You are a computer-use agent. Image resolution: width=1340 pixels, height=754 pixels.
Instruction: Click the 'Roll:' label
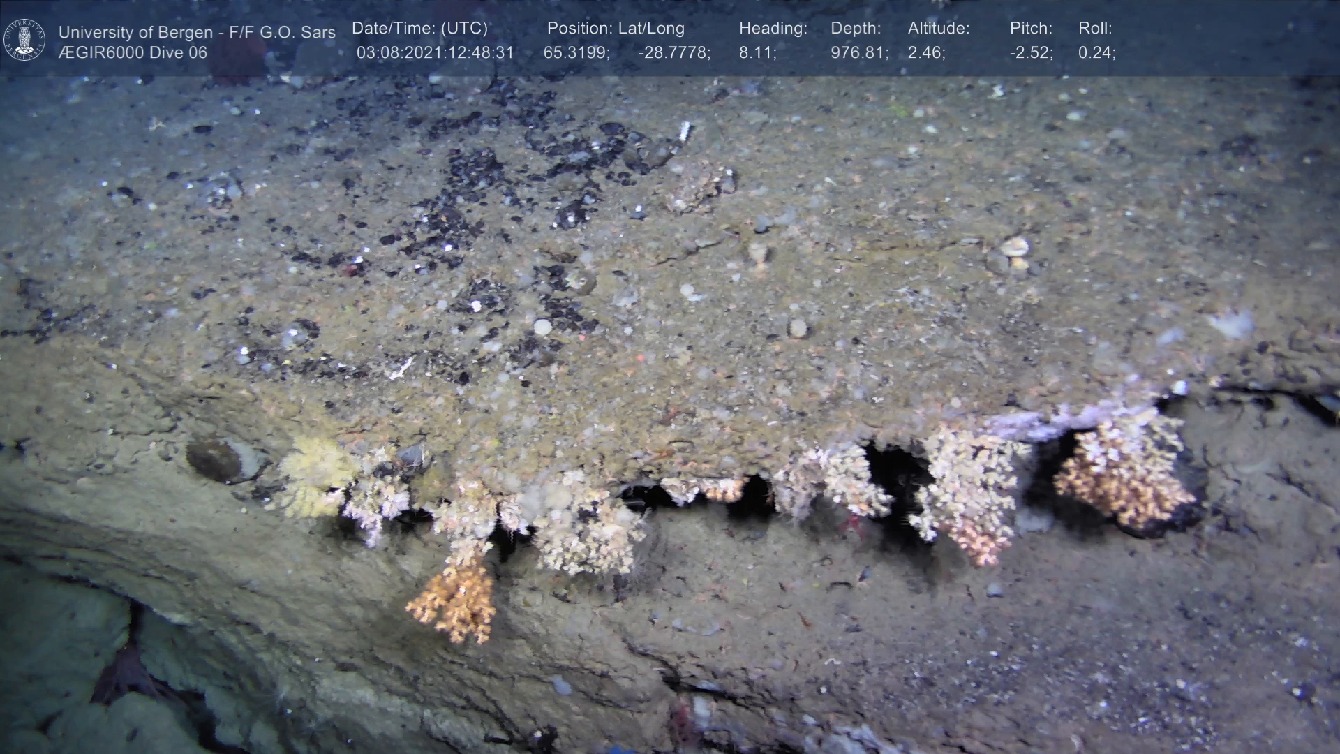pos(1095,29)
